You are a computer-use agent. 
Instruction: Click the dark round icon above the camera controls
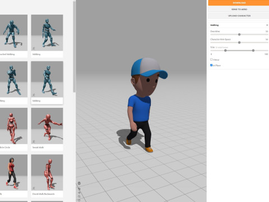point(79,183)
